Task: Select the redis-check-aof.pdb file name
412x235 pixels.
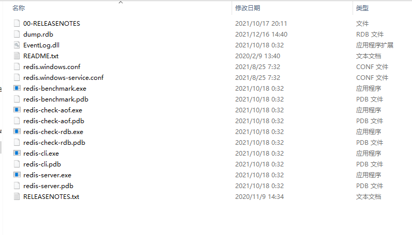Action: [x=54, y=121]
